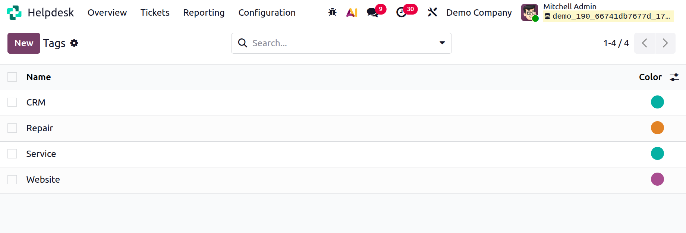The height and width of the screenshot is (233, 686).
Task: Open the Configuration menu
Action: coord(267,13)
